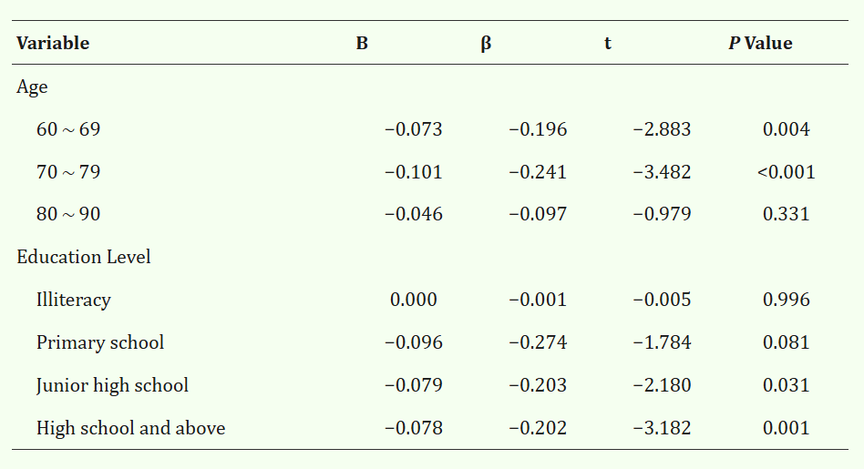This screenshot has height=469, width=864.
Task: Select the −0.274 β value cell
Action: coord(538,342)
